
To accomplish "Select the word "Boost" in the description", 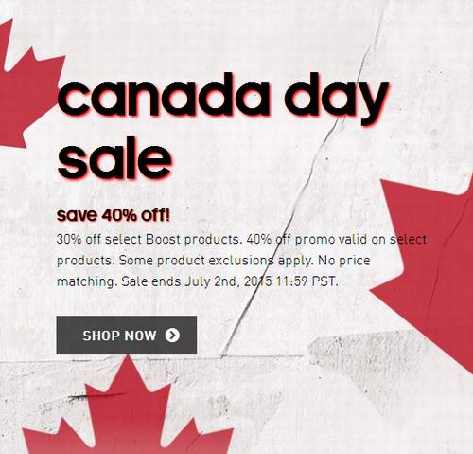I will pyautogui.click(x=163, y=240).
